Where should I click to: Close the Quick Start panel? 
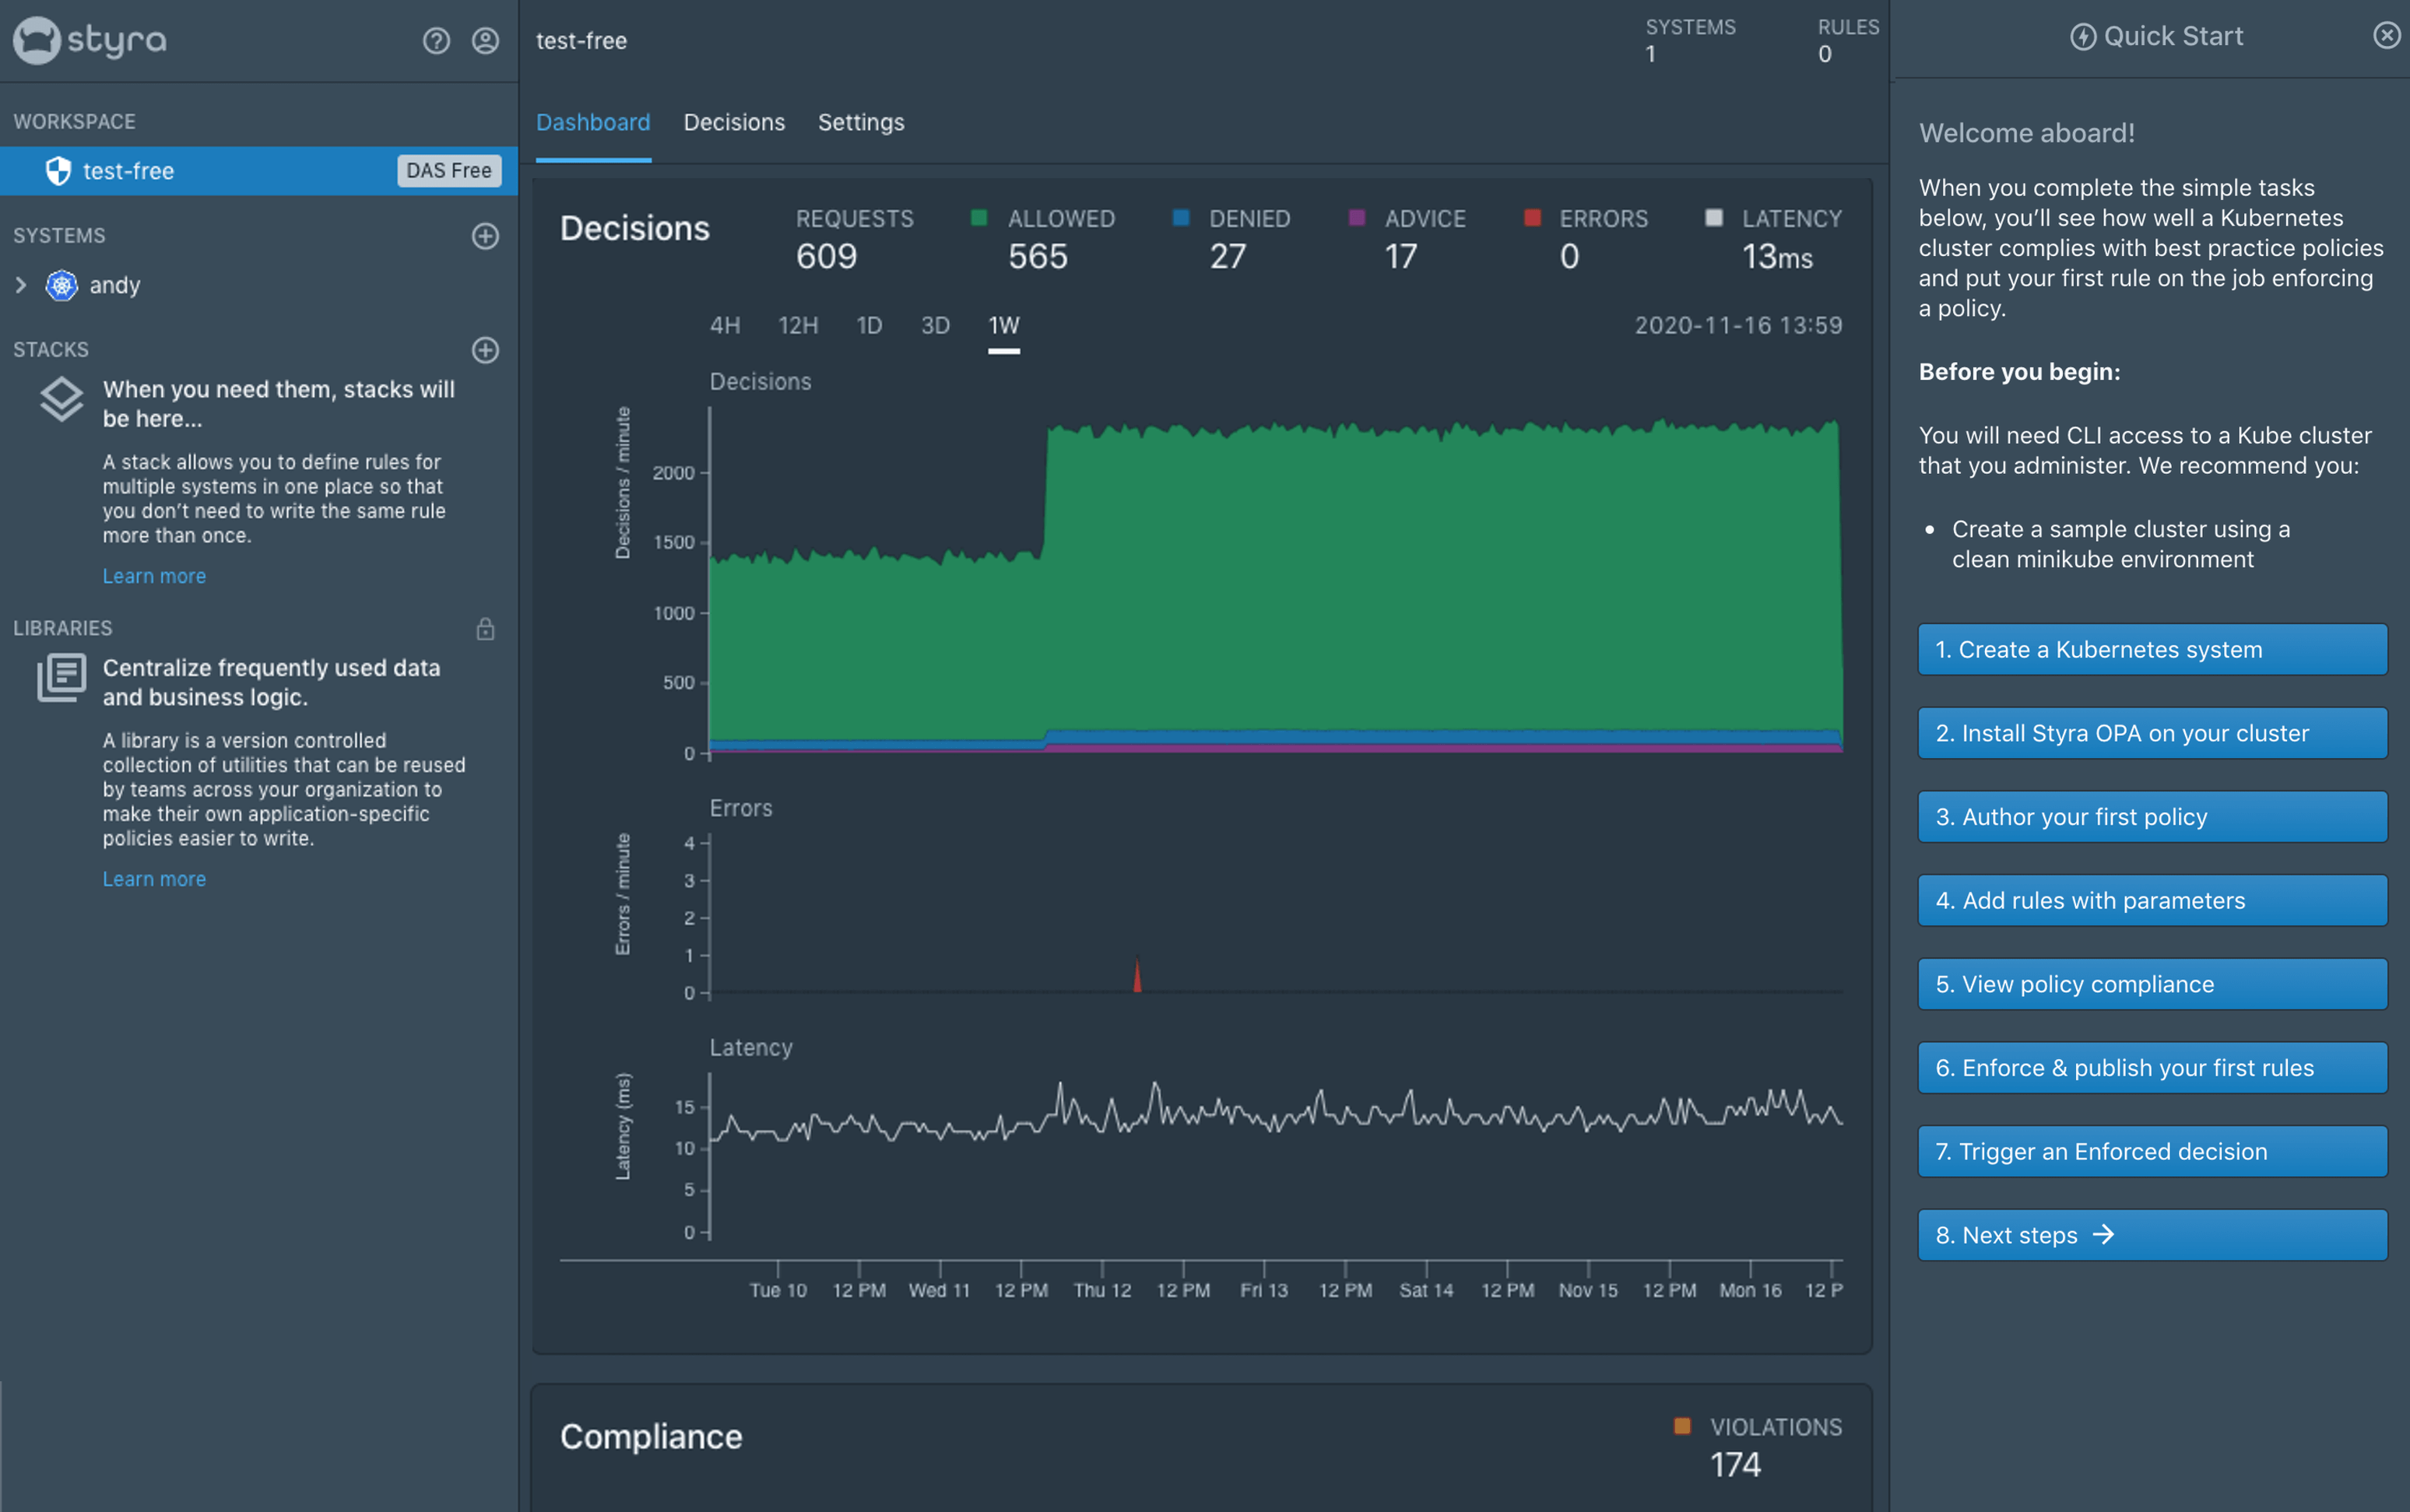coord(2386,36)
